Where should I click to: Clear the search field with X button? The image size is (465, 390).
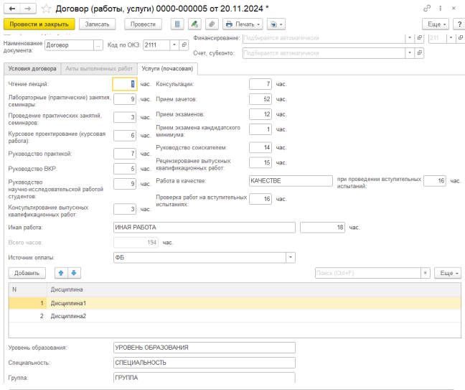(425, 273)
